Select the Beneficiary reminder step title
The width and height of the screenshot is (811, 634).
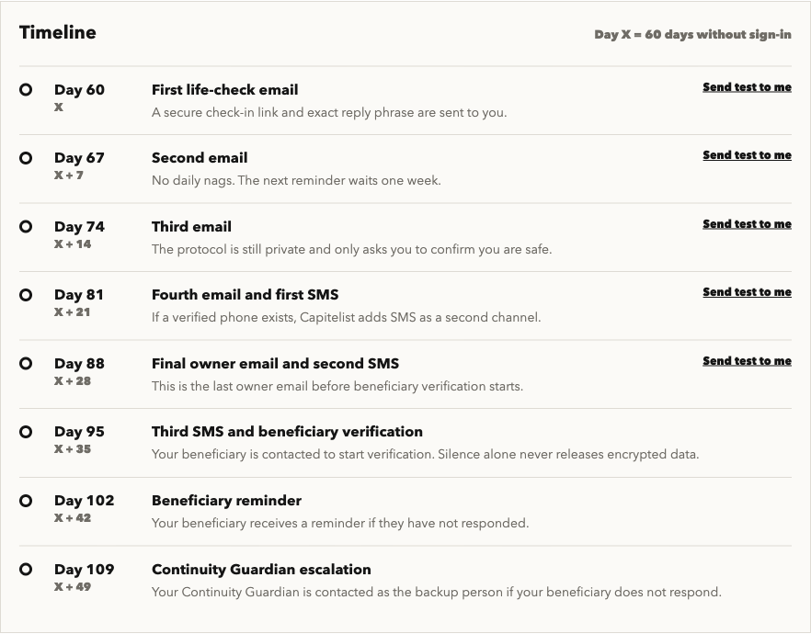226,501
